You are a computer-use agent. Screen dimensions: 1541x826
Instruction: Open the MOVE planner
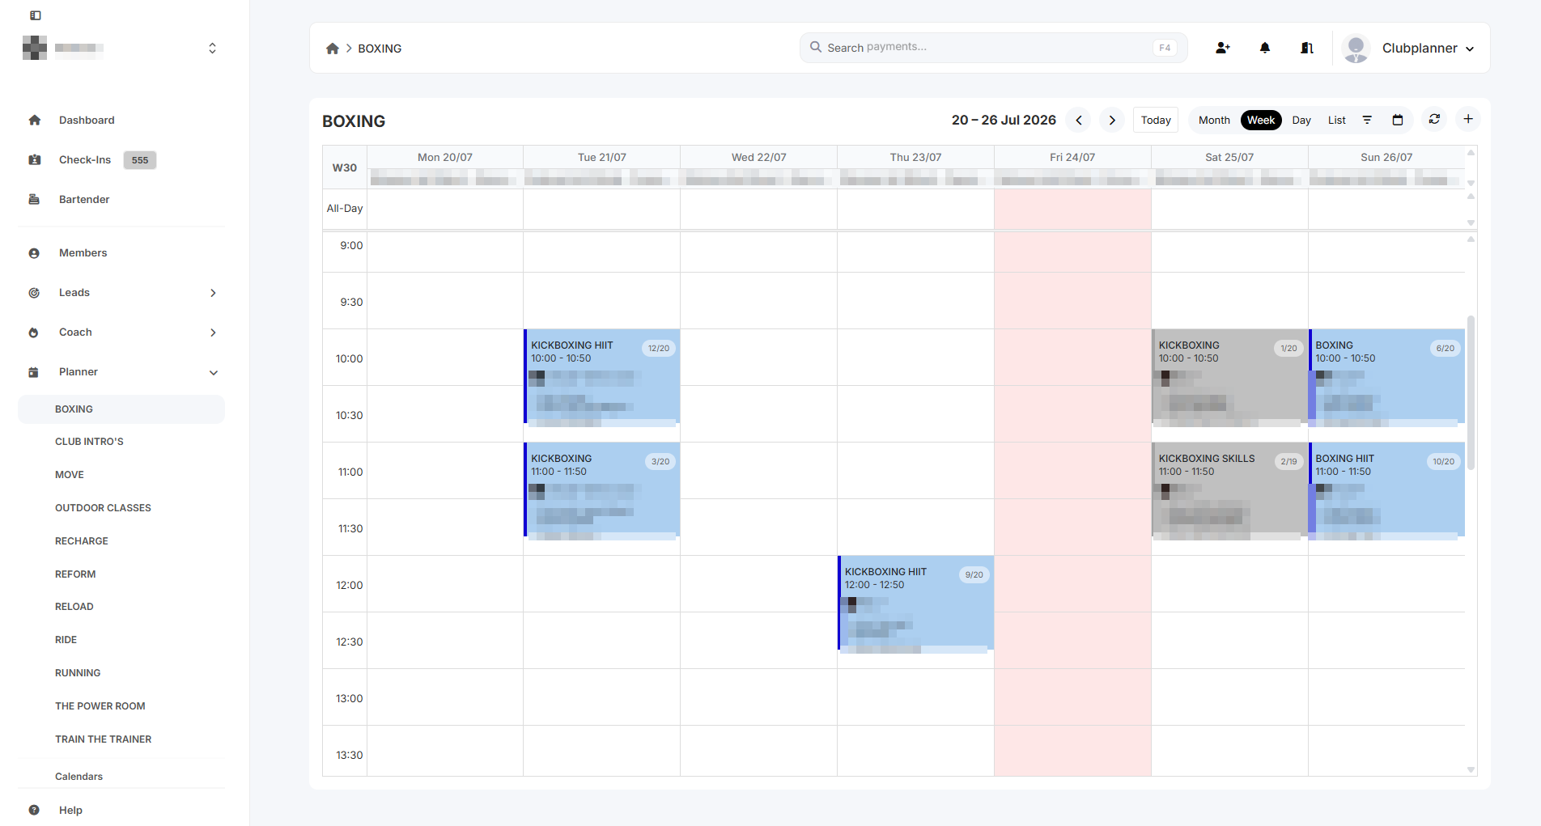70,475
